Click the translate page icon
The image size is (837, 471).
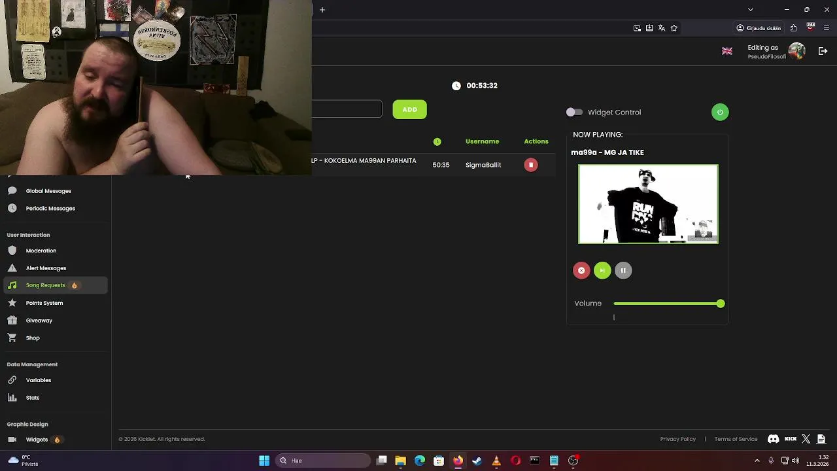coord(662,28)
